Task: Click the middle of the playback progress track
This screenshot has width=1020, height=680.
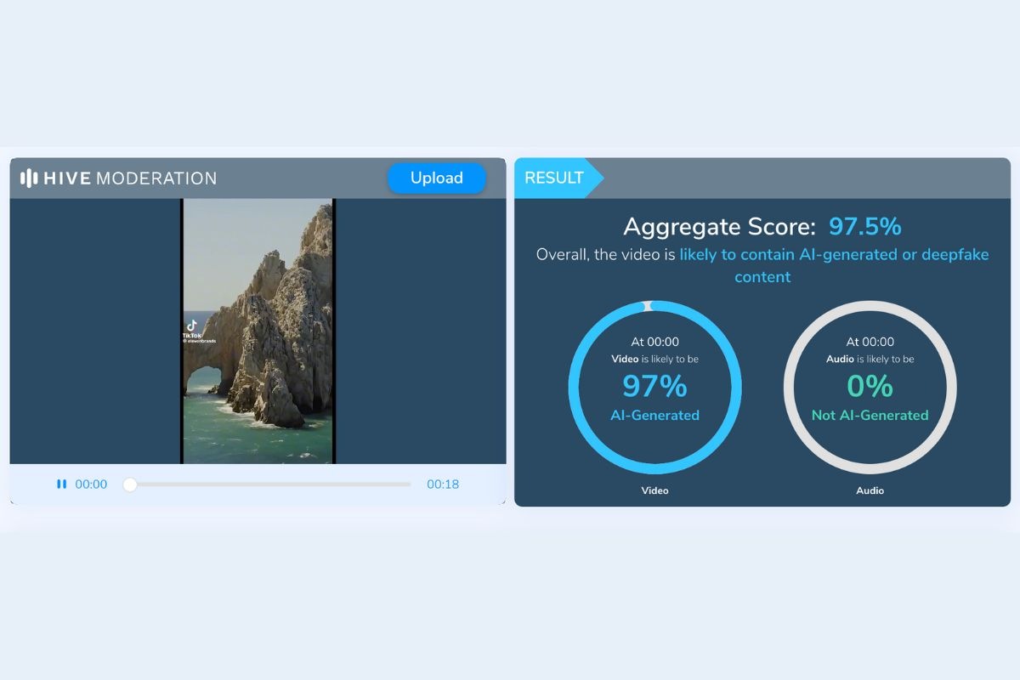Action: 270,484
